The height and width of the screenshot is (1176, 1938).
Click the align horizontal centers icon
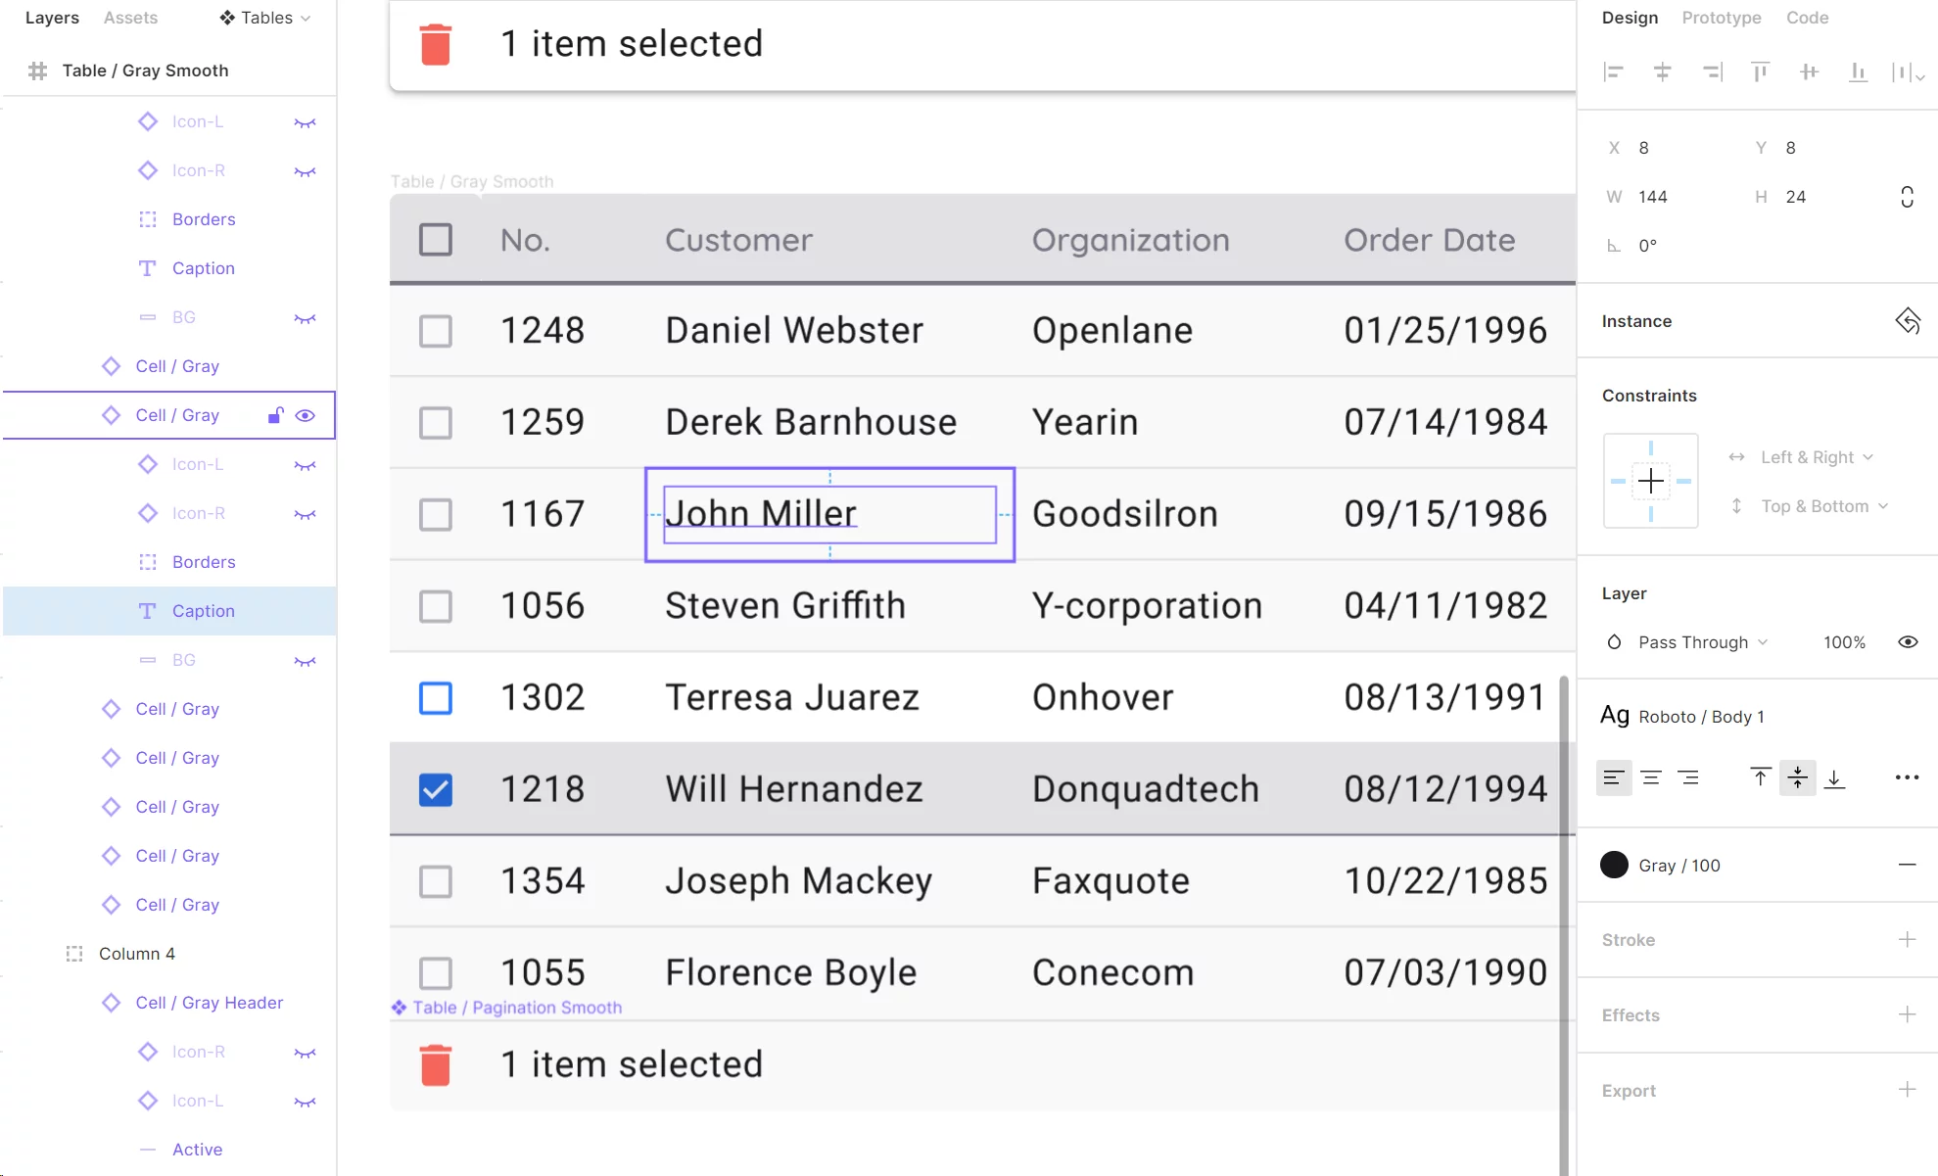point(1662,71)
